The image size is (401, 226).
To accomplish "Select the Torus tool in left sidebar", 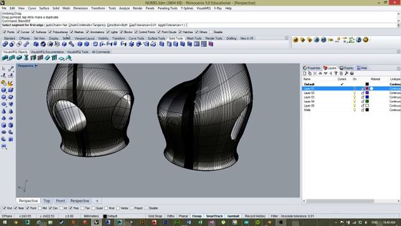I will [4, 132].
